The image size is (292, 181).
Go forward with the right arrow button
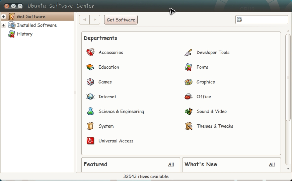95,19
